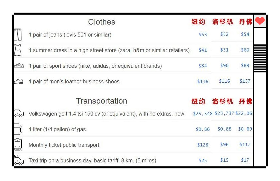
Task: Click 洛杉矶 column header in Transportation table
Action: [223, 101]
